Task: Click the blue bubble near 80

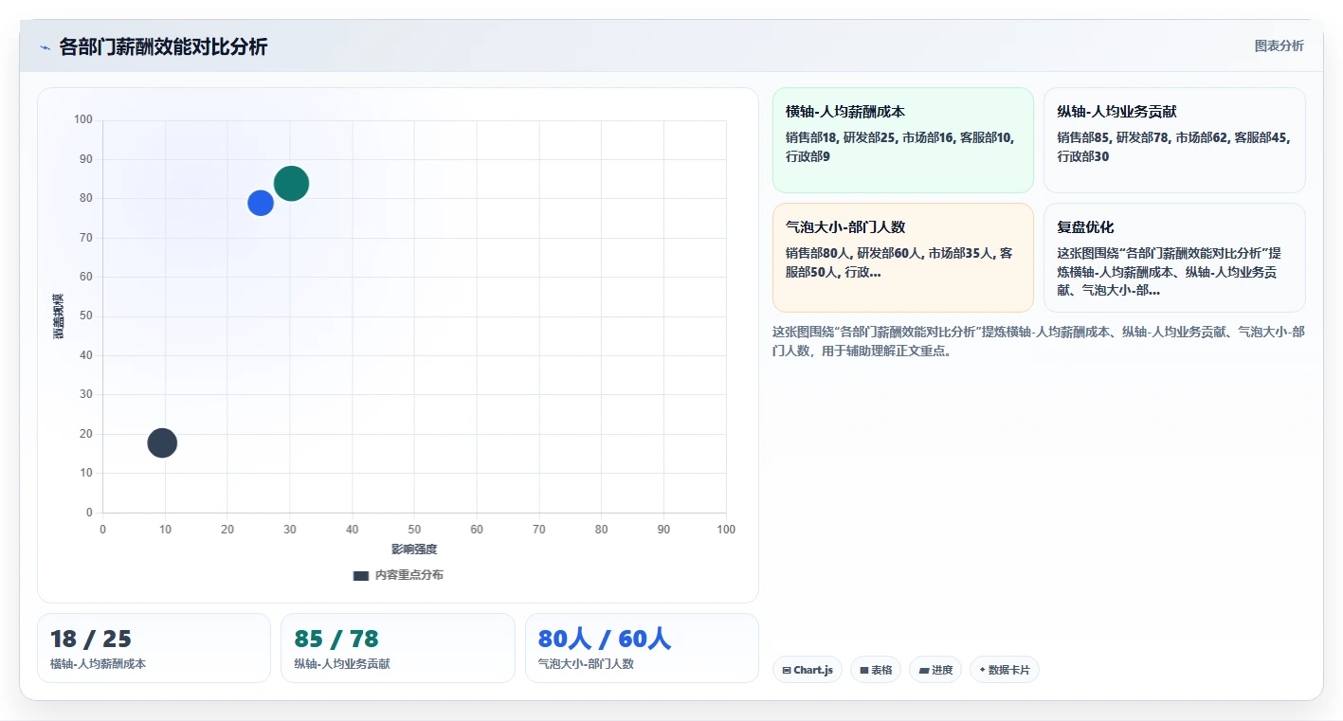Action: [x=261, y=203]
